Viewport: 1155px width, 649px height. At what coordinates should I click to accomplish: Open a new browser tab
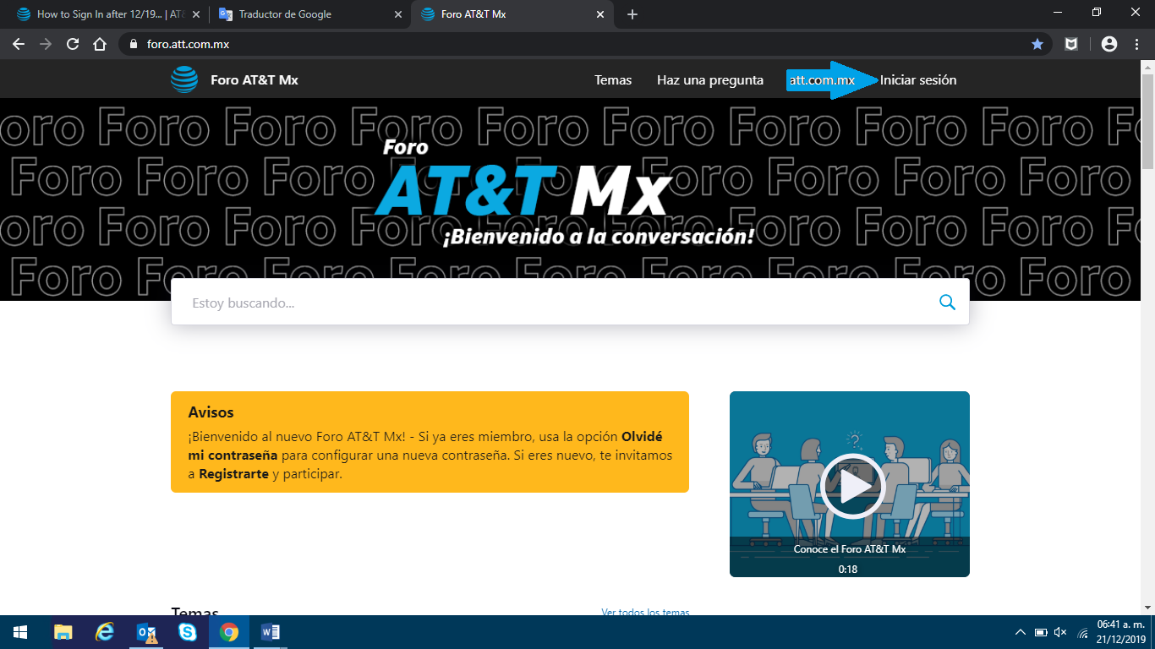[632, 14]
